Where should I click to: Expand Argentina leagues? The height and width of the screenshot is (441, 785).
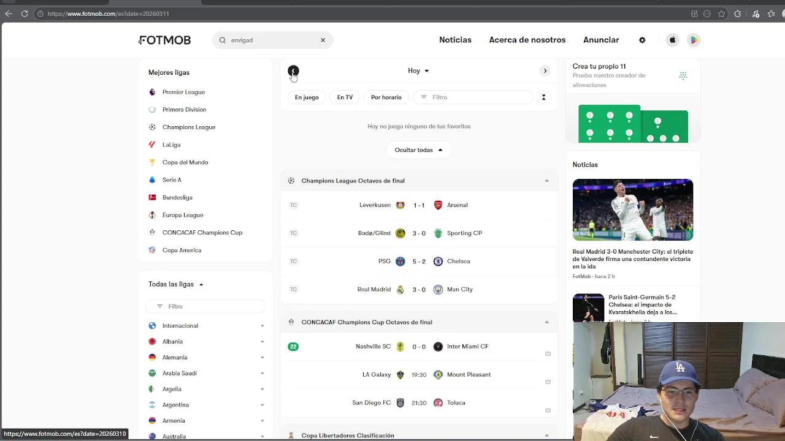(x=262, y=405)
